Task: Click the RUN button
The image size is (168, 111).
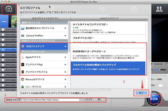Action: [x=154, y=99]
